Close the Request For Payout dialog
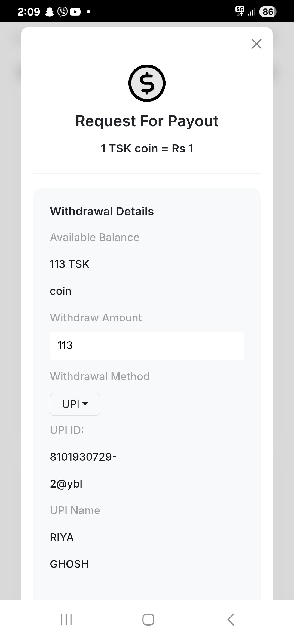This screenshot has width=294, height=637. (x=256, y=44)
